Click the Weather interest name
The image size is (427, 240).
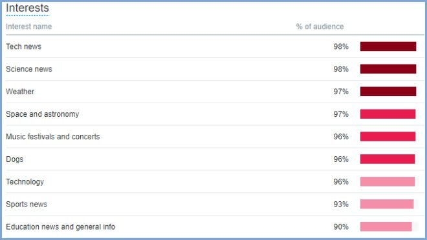point(20,92)
